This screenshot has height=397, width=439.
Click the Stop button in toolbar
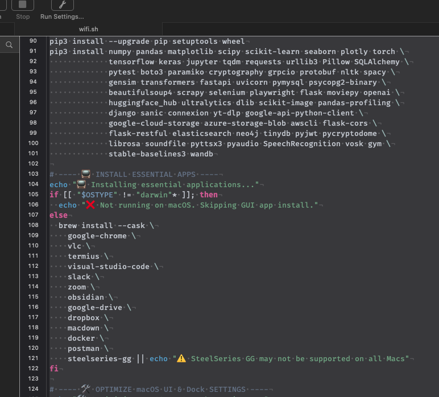[23, 5]
